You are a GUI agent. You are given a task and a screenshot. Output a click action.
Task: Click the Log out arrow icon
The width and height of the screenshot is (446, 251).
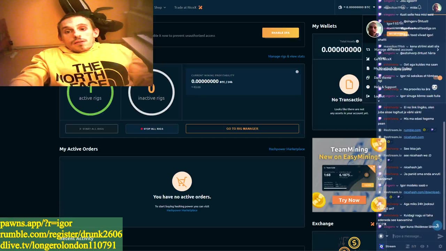[x=368, y=96]
